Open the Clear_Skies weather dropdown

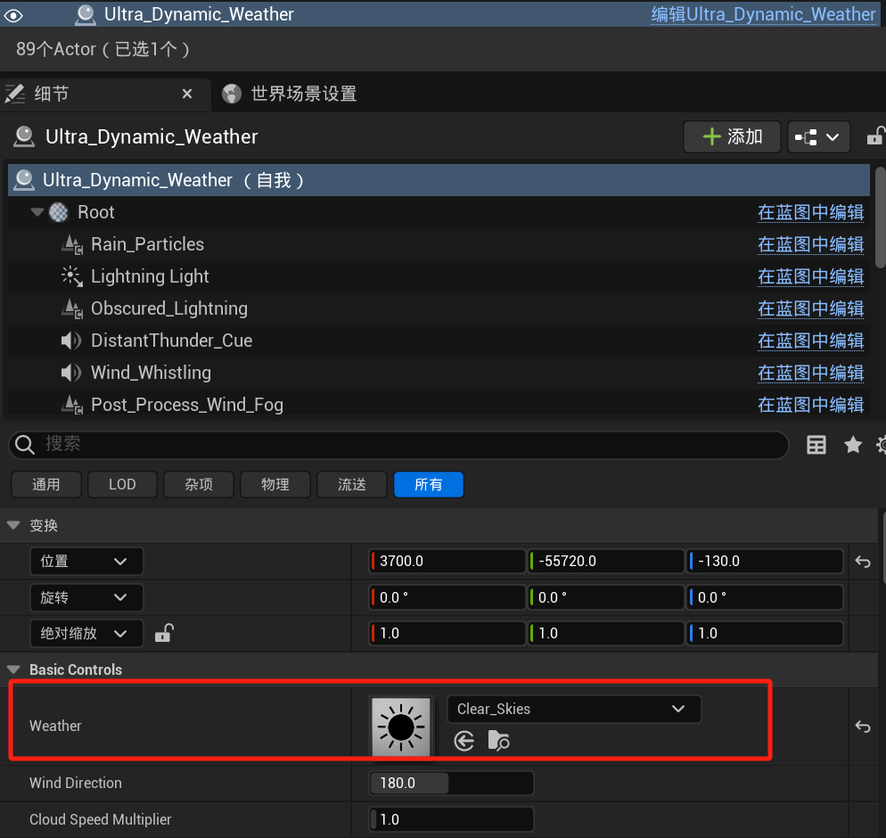574,709
